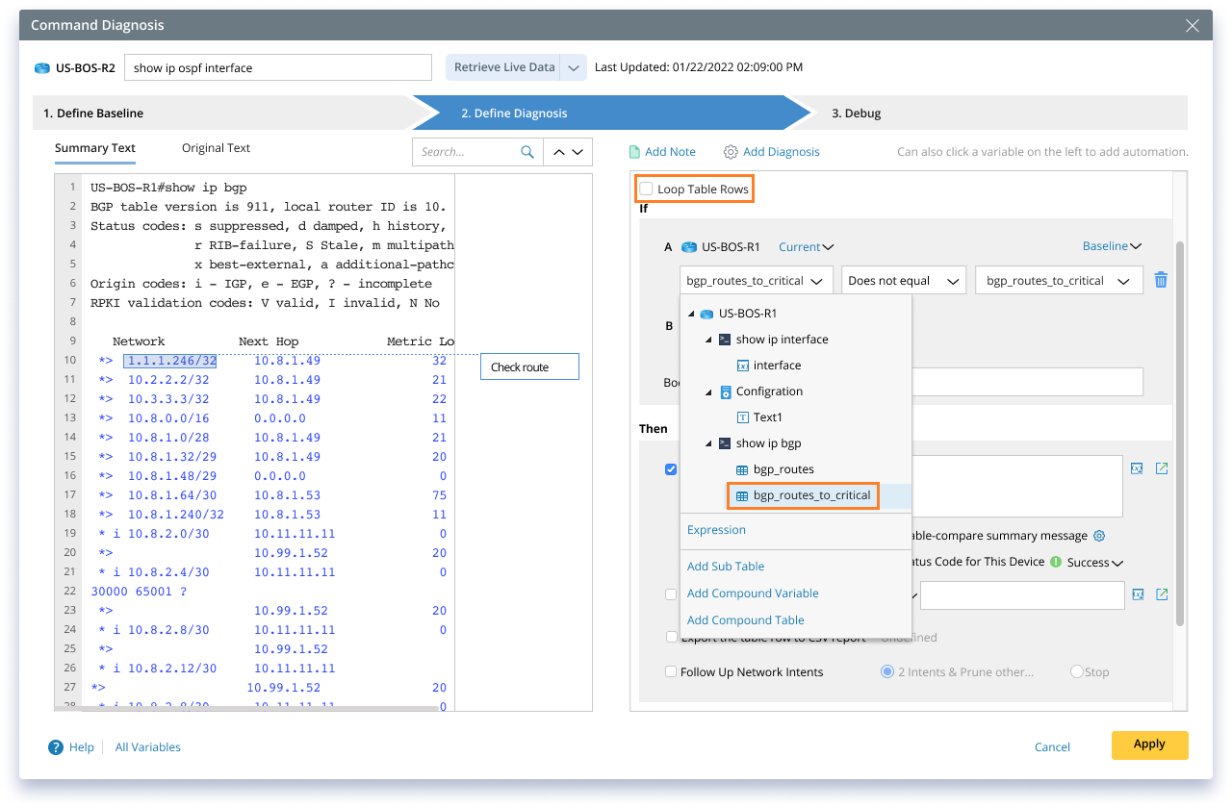Select the 2 Intents & Prune other radio
This screenshot has height=808, width=1232.
click(886, 671)
